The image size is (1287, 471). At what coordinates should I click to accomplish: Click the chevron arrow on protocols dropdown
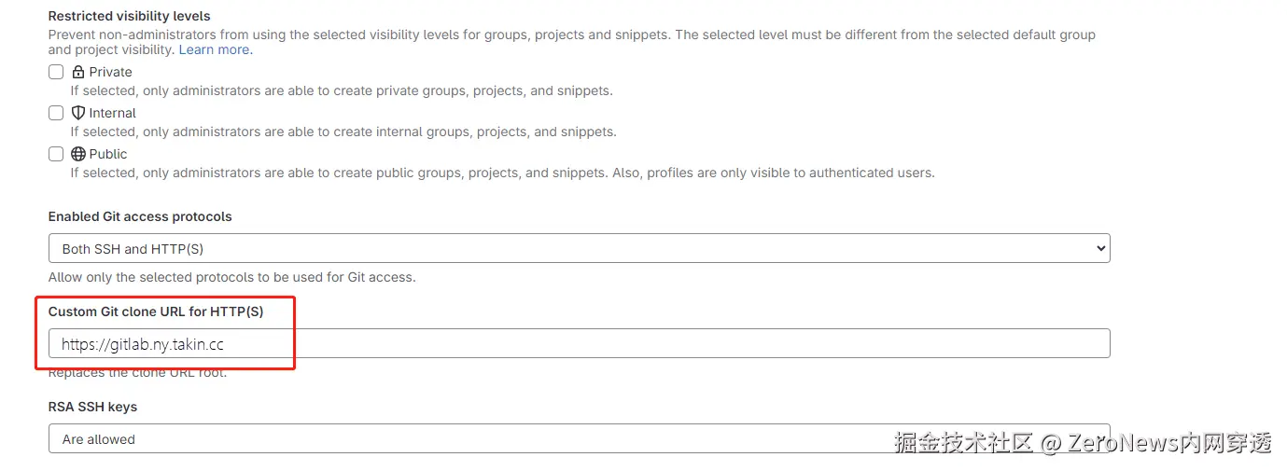1100,248
